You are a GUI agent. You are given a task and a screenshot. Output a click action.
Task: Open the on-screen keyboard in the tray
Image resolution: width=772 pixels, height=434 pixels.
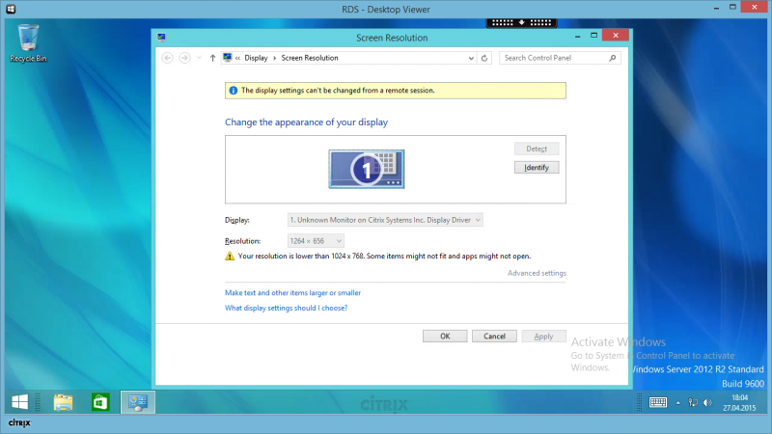point(658,402)
